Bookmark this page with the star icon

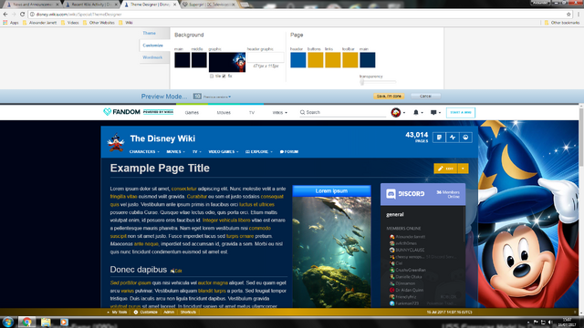[x=568, y=15]
